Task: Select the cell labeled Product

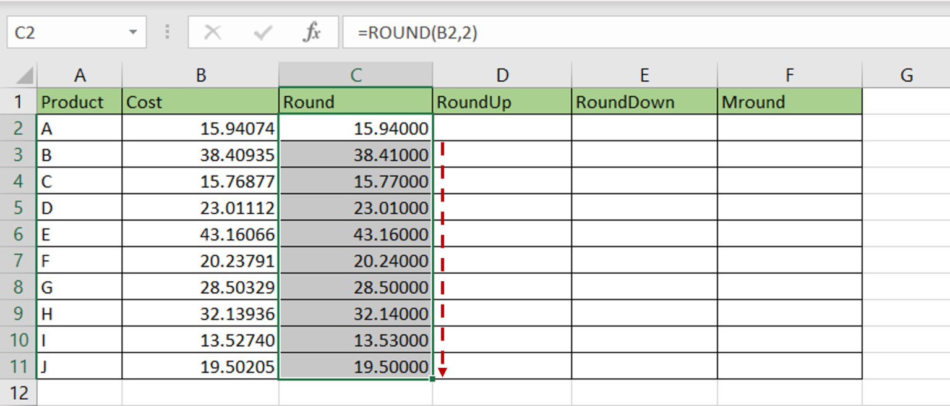Action: click(79, 101)
